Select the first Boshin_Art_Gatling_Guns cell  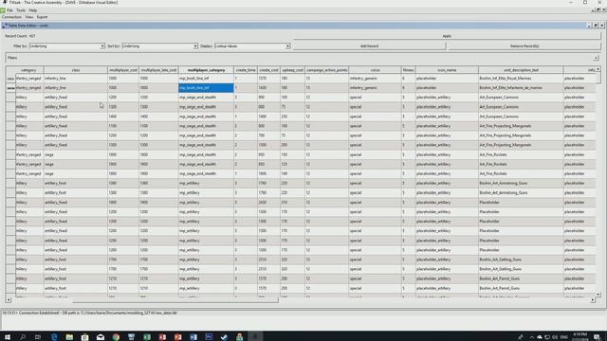[521, 260]
